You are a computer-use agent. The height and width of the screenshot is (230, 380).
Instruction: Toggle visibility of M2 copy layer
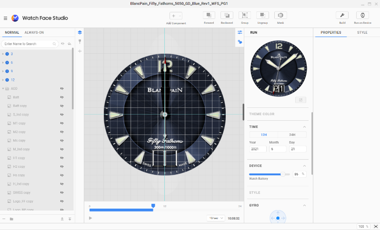[x=62, y=132]
